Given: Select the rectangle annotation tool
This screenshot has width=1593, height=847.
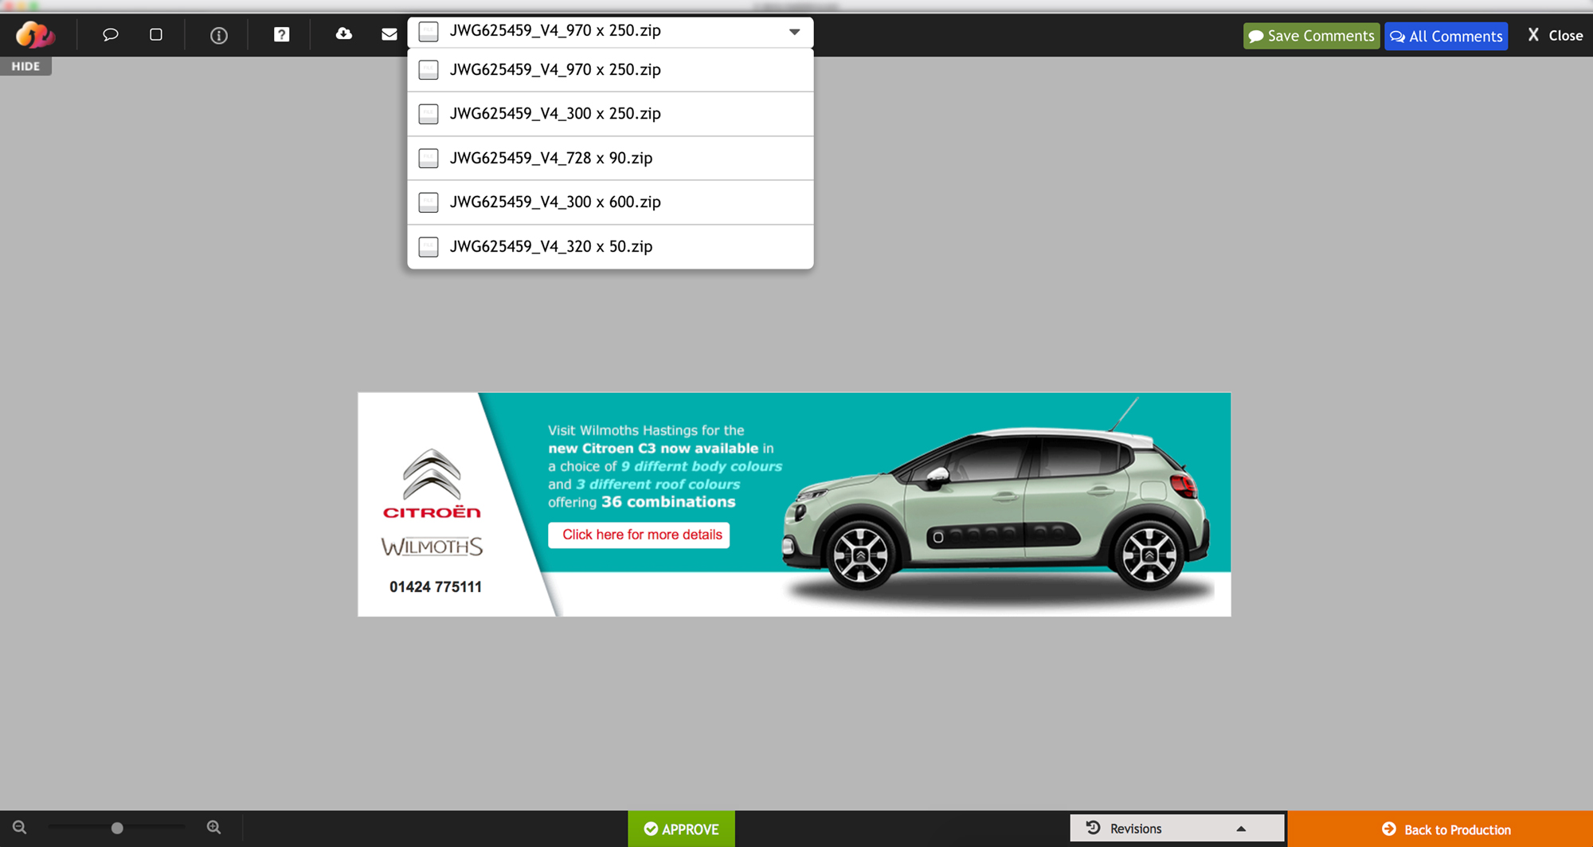Looking at the screenshot, I should pos(156,34).
